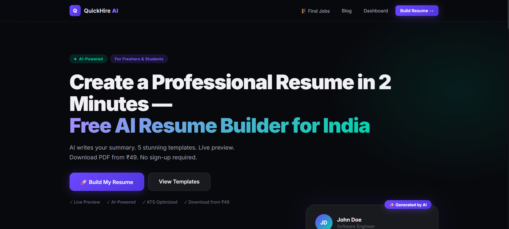The width and height of the screenshot is (509, 229).
Task: Click the Download from ₹49 feature text
Action: click(x=207, y=202)
